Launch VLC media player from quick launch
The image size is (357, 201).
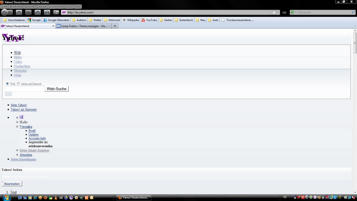[x=56, y=197]
